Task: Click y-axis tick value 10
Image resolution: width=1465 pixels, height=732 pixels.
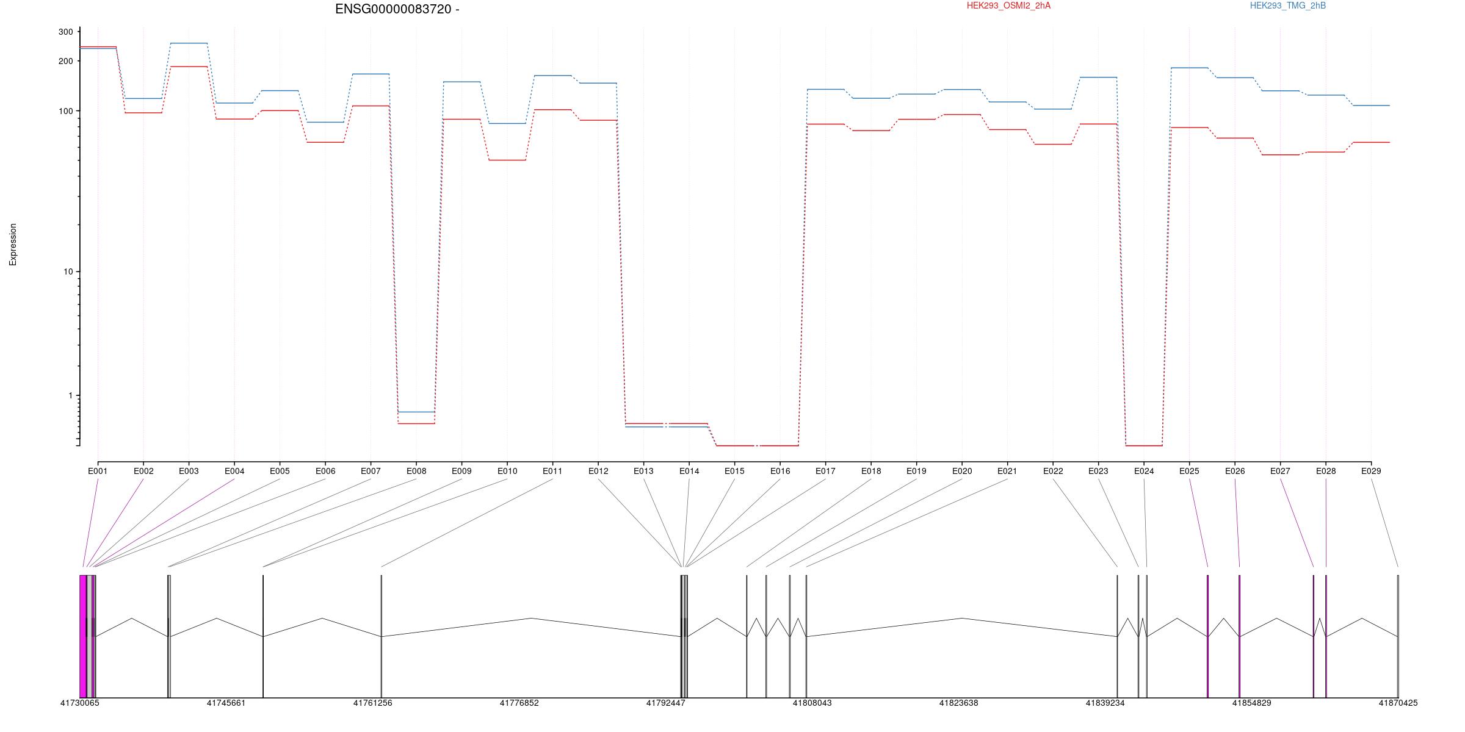Action: click(x=68, y=272)
